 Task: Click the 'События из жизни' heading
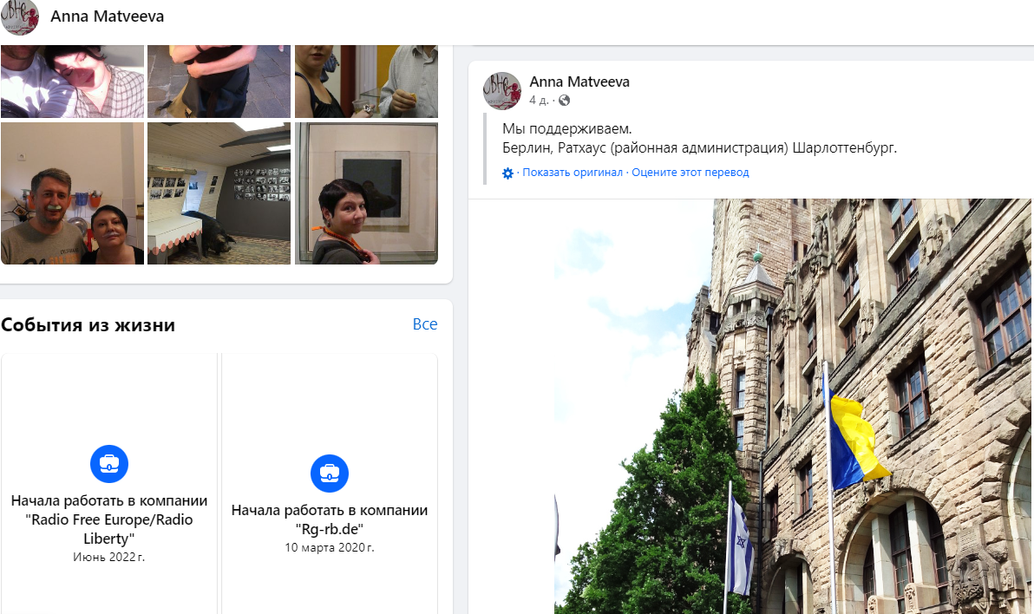click(x=88, y=324)
